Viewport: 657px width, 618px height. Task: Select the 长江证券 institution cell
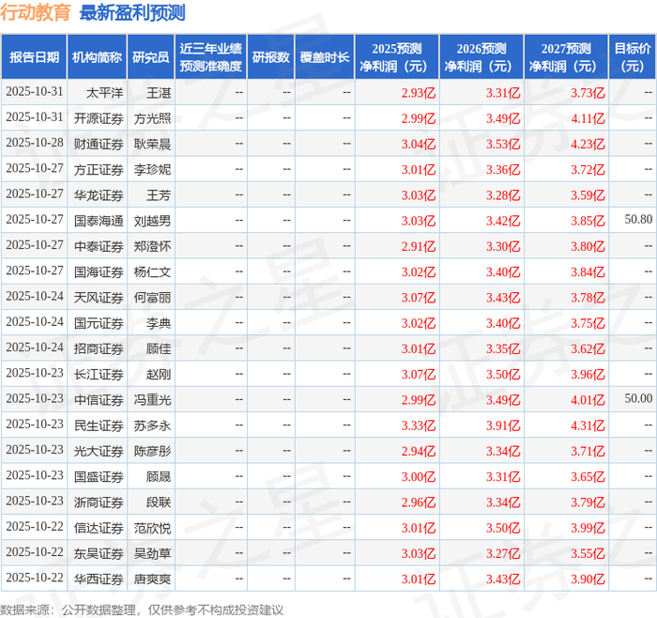(x=99, y=374)
